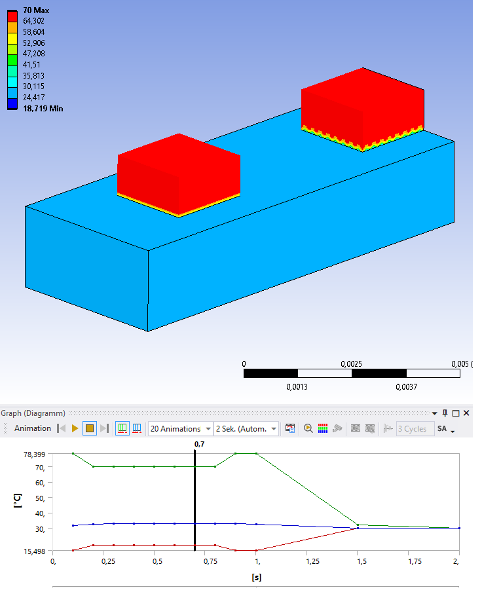Open the toolbar overflow arrow next to SA
The height and width of the screenshot is (594, 482).
453,431
